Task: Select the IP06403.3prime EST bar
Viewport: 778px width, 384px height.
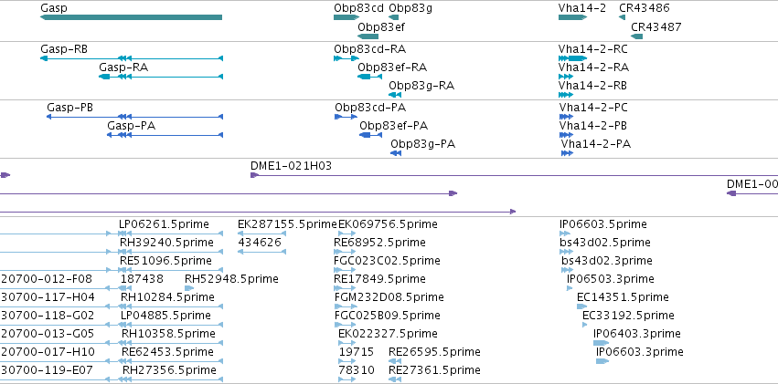Action: pyautogui.click(x=601, y=342)
